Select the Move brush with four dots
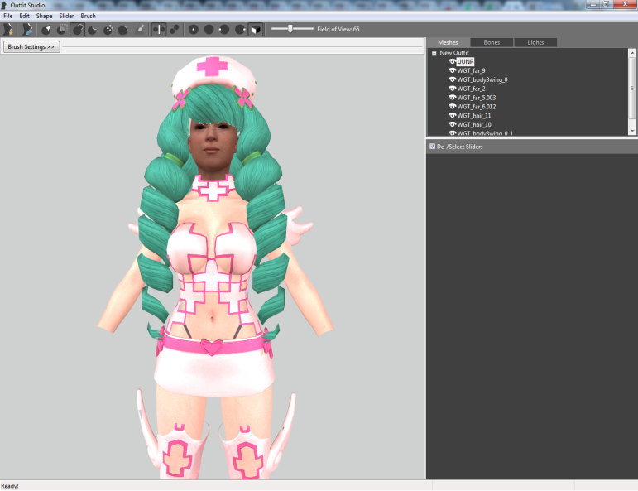638x491 pixels. click(108, 29)
